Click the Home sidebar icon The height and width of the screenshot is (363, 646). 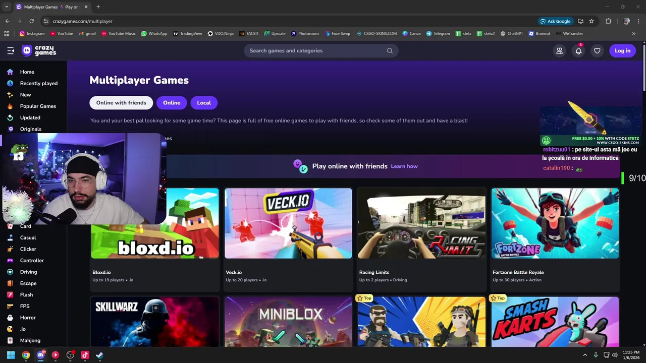10,72
